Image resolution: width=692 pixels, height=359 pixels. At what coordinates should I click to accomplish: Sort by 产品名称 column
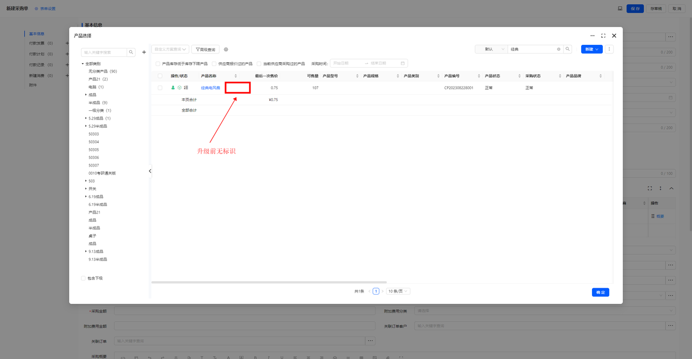tap(236, 76)
